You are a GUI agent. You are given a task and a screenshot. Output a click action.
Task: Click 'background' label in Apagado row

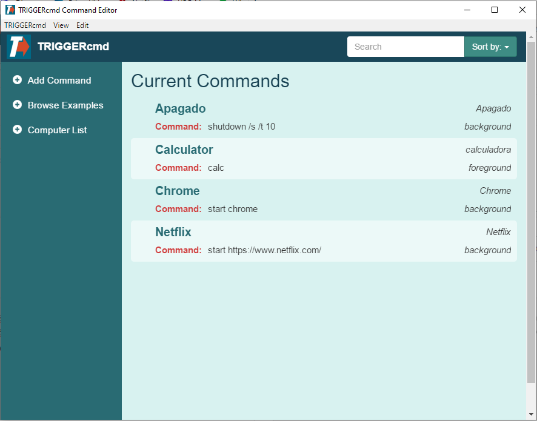[x=488, y=127]
